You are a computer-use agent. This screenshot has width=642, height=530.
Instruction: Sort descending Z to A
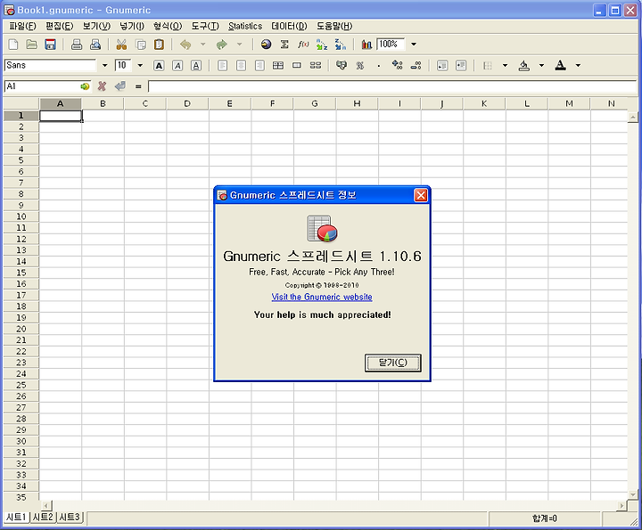(x=341, y=45)
